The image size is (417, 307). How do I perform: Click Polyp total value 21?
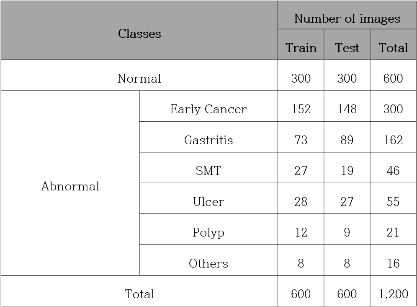point(393,229)
